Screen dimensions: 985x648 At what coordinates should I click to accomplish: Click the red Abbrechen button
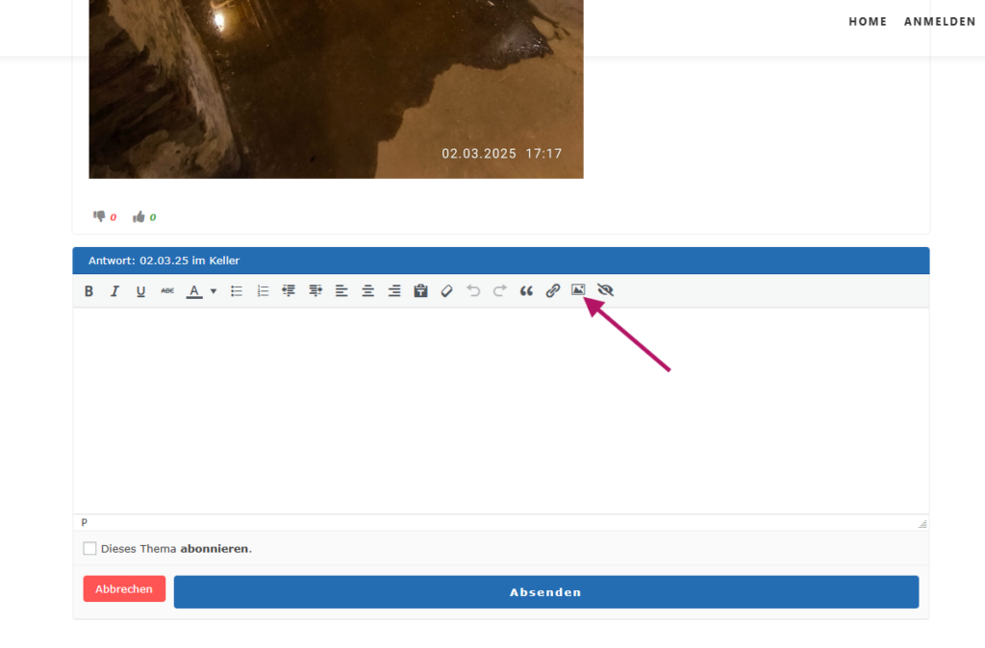point(124,589)
